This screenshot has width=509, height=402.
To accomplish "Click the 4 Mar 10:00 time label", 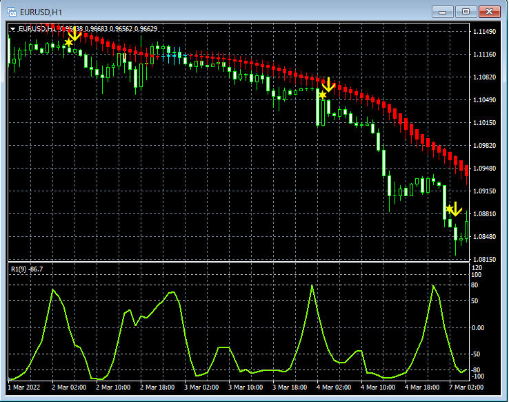I will 378,387.
